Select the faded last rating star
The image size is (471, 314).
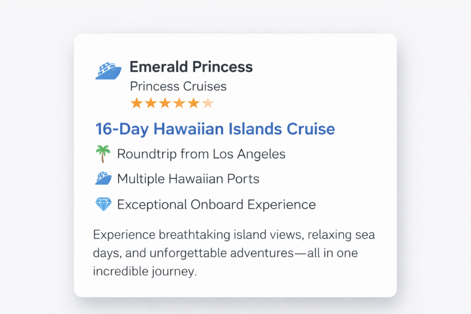(x=208, y=103)
